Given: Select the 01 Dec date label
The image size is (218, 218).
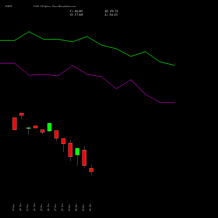Looking at the screenshot, I should 69,208.
